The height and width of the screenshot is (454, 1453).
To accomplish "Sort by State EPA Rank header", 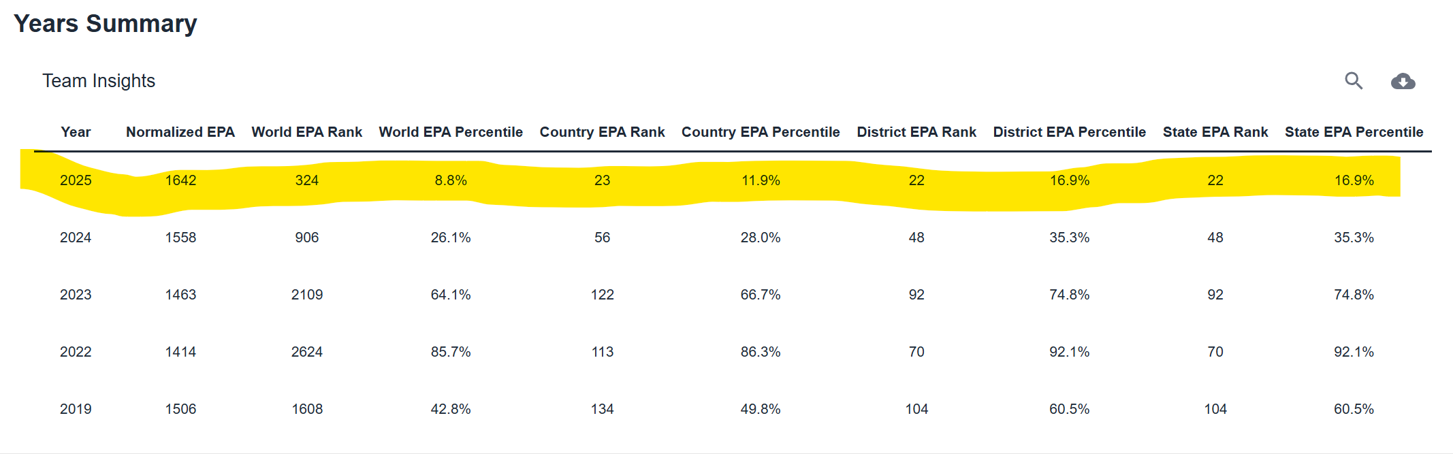I will pos(1215,132).
